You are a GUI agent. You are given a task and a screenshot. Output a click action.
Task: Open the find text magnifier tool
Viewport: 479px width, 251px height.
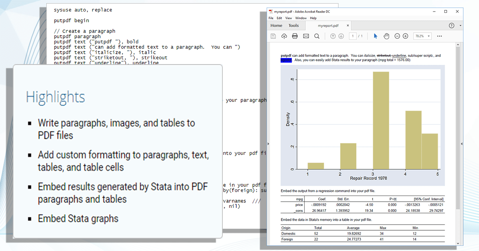317,36
